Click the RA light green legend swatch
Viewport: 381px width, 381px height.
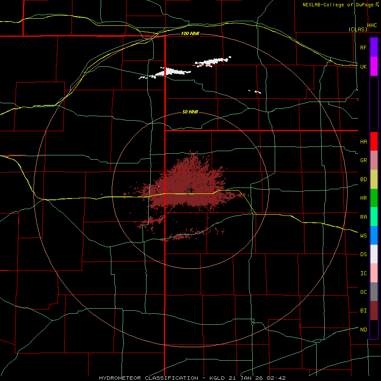[x=374, y=217]
